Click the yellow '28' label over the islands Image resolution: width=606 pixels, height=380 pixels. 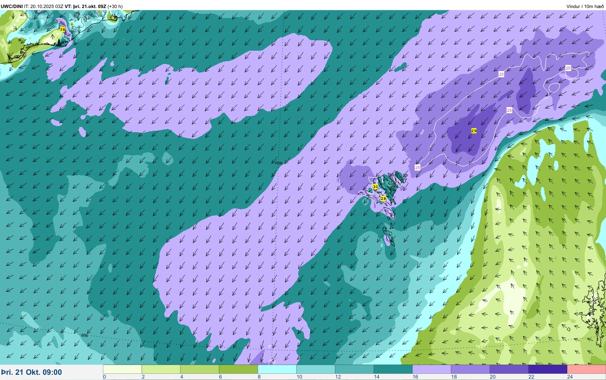point(383,198)
